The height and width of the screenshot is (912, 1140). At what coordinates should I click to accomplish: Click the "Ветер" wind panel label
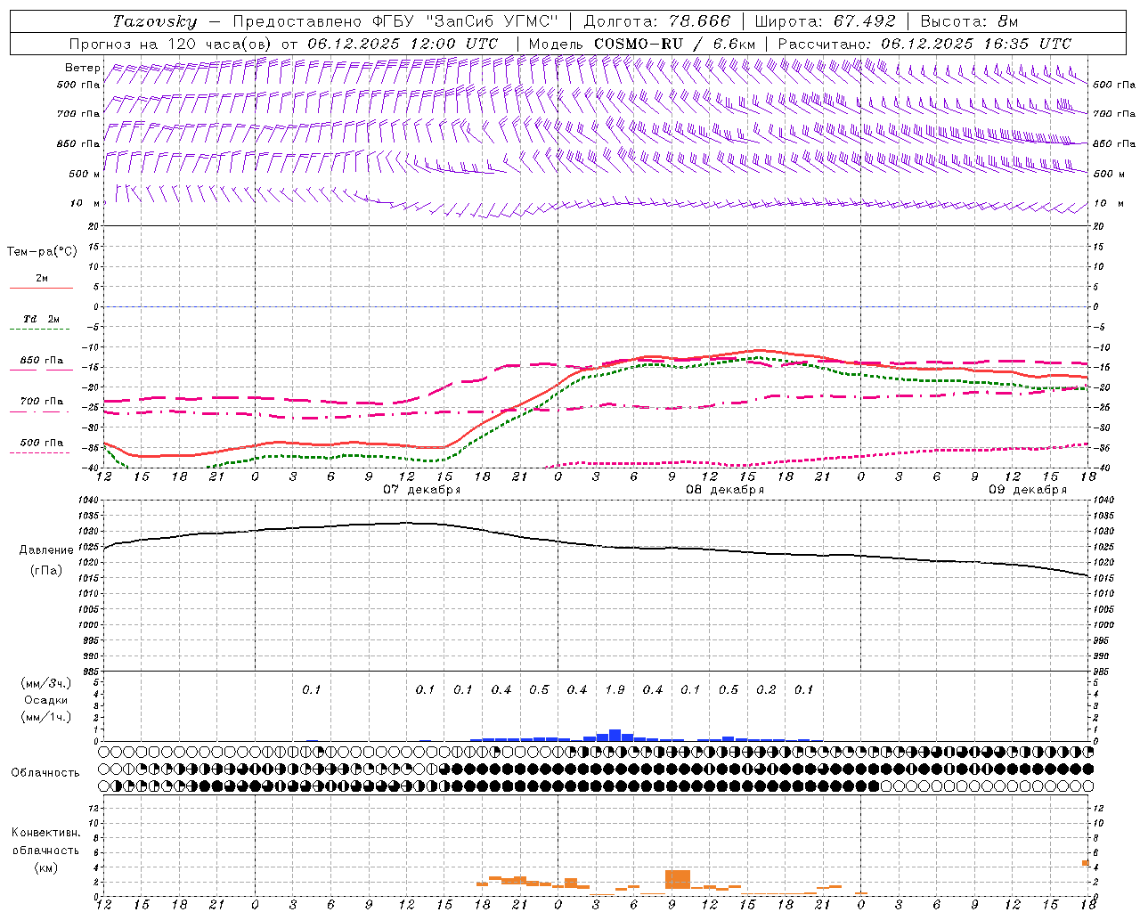point(83,68)
